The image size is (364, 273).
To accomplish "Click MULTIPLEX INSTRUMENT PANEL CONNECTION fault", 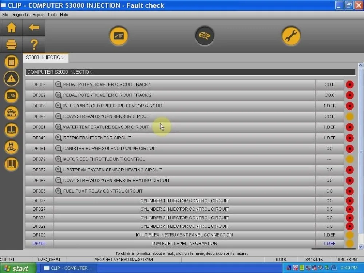I will pyautogui.click(x=184, y=235).
